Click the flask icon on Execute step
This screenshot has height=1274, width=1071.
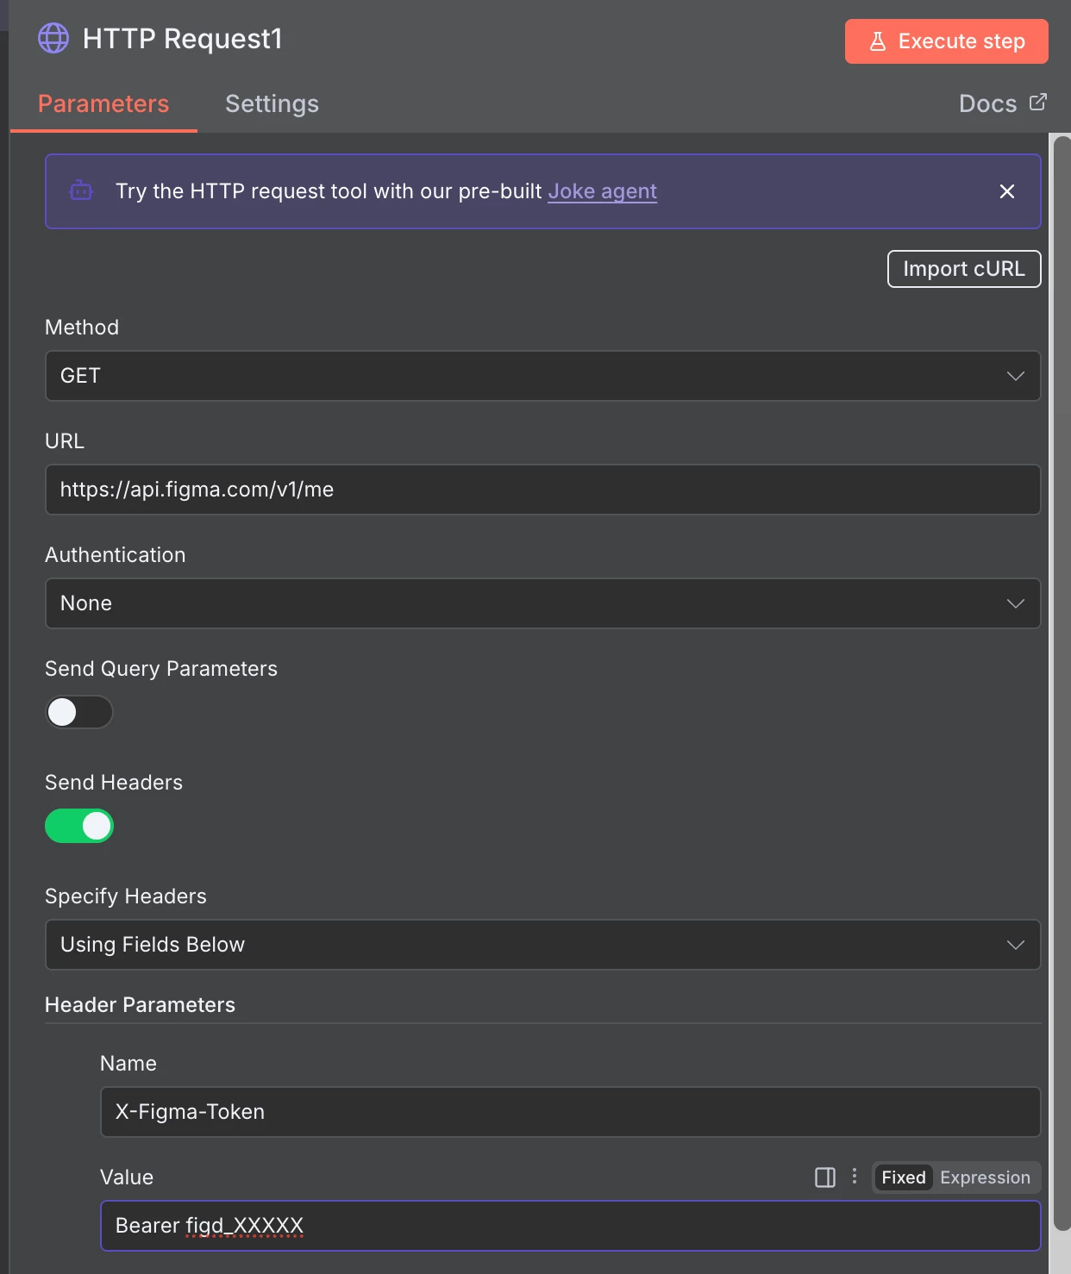878,41
